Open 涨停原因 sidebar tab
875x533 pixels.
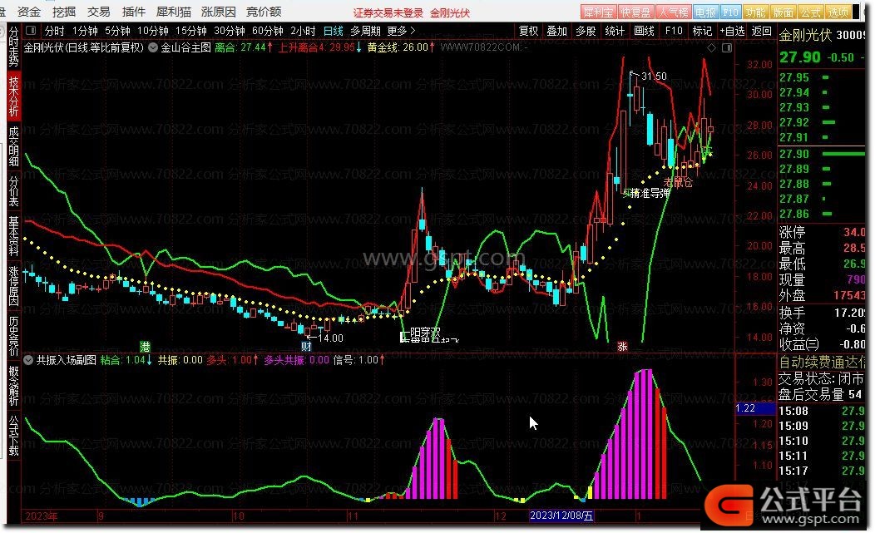pyautogui.click(x=13, y=286)
